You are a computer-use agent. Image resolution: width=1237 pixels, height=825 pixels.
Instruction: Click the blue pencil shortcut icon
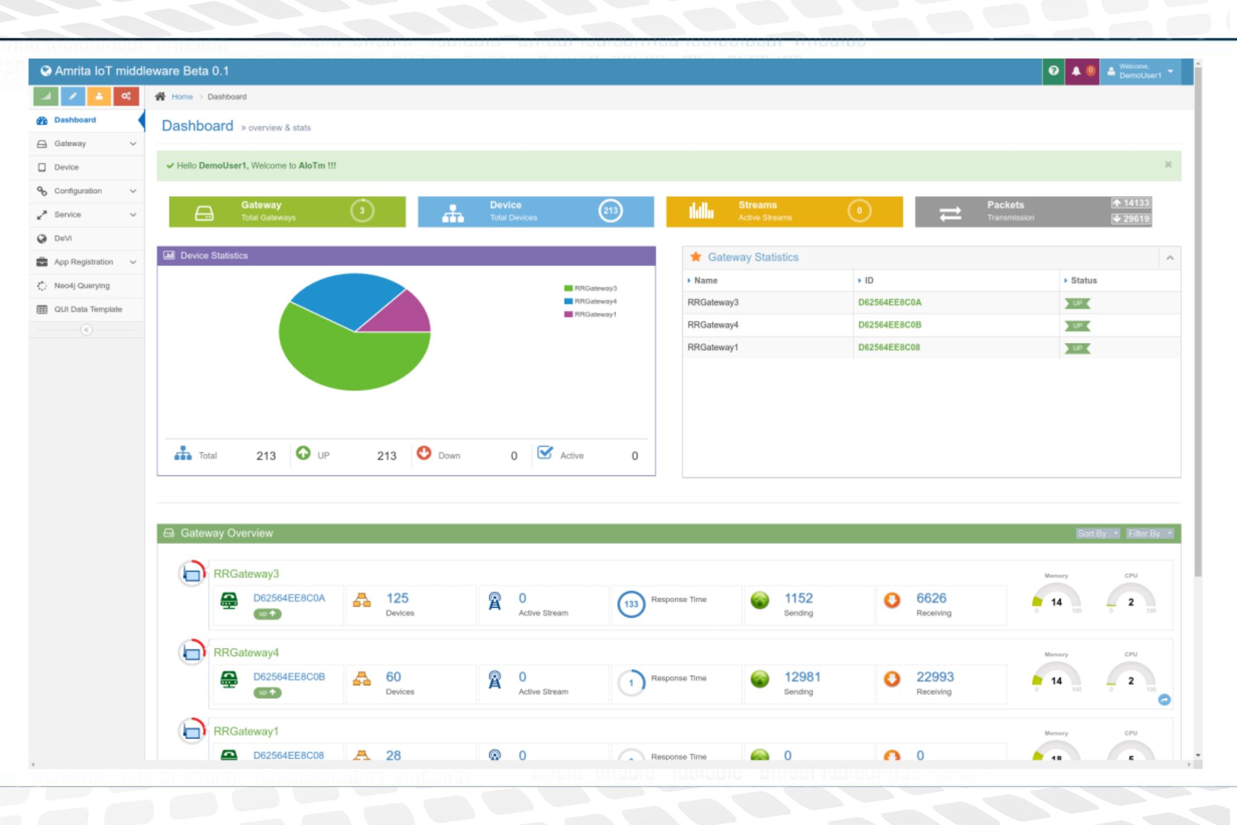(x=72, y=96)
